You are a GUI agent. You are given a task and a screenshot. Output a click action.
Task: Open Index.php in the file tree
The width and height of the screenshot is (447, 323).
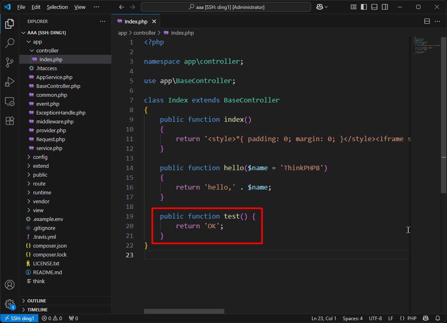66,60
